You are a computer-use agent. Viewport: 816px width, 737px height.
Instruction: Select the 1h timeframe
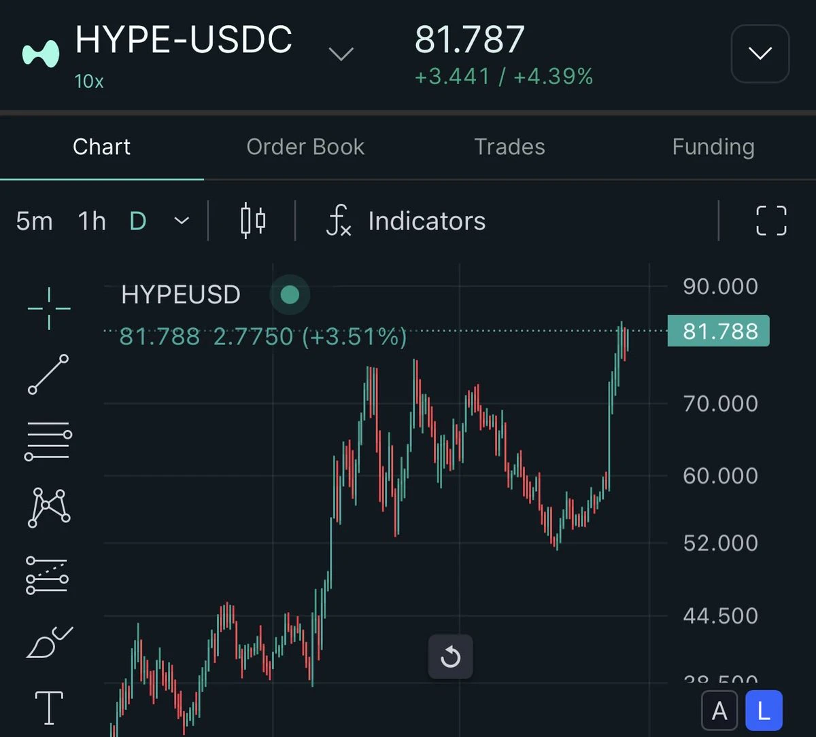click(92, 221)
